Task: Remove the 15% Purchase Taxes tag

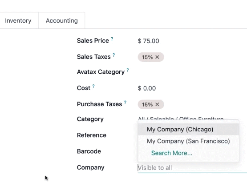Action: pyautogui.click(x=157, y=104)
